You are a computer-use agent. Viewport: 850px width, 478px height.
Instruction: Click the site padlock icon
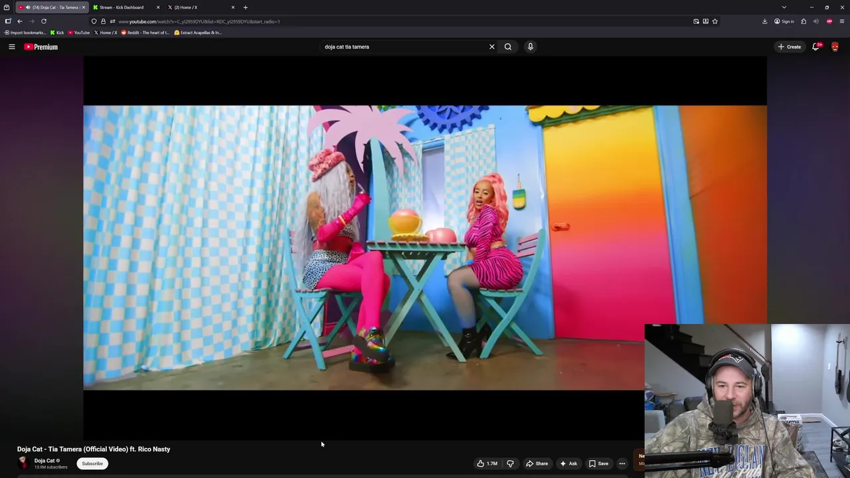point(103,21)
